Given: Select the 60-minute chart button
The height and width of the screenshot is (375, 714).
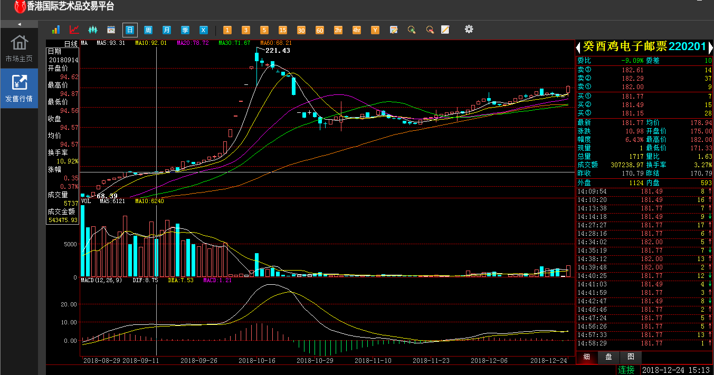Looking at the screenshot, I should tap(320, 30).
